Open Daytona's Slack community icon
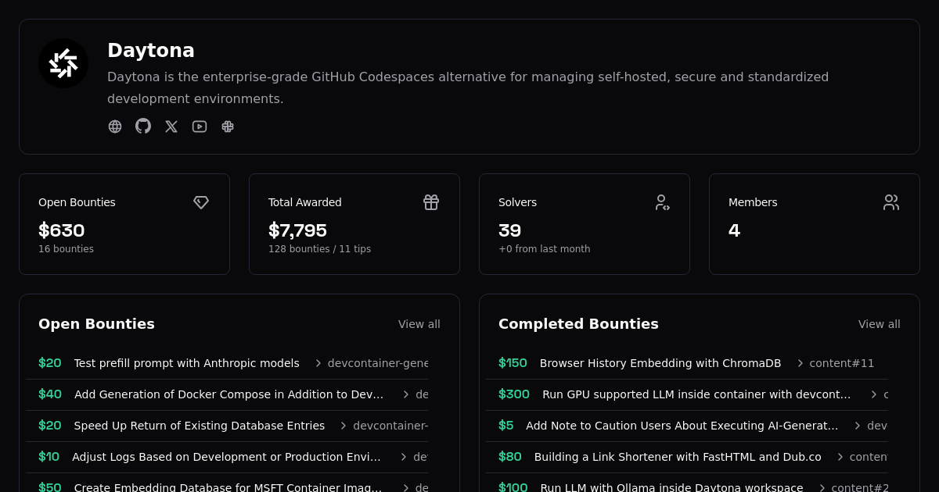This screenshot has width=939, height=492. click(x=228, y=127)
